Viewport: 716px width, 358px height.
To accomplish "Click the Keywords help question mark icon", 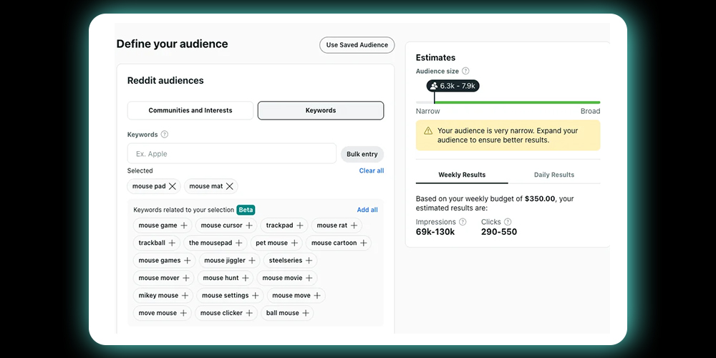I will tap(165, 135).
